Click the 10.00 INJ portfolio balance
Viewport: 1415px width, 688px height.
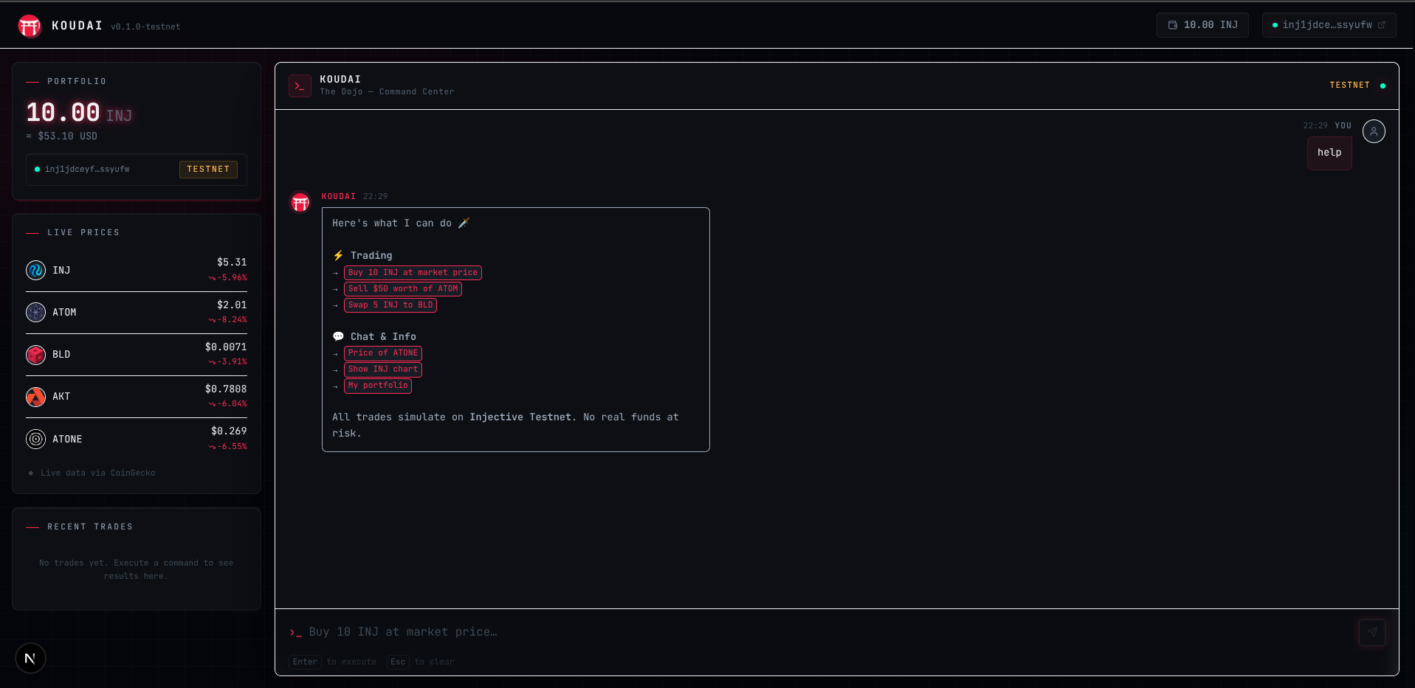79,113
